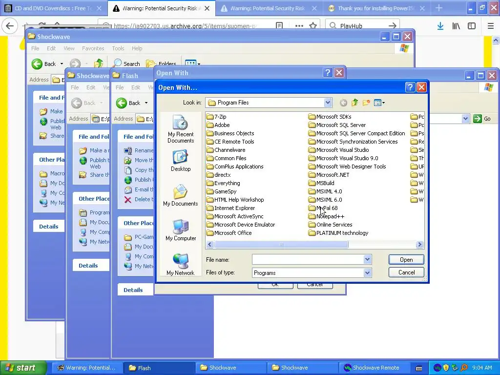This screenshot has height=375, width=500.
Task: Select the PLATINUM technology folder
Action: coord(339,233)
